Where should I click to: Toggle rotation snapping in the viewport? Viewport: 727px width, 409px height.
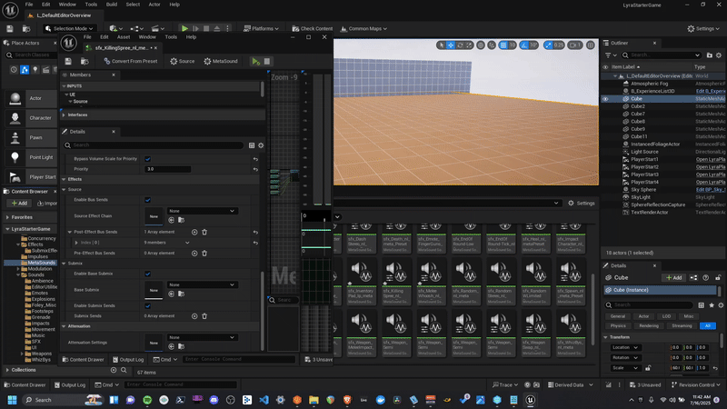coord(524,45)
